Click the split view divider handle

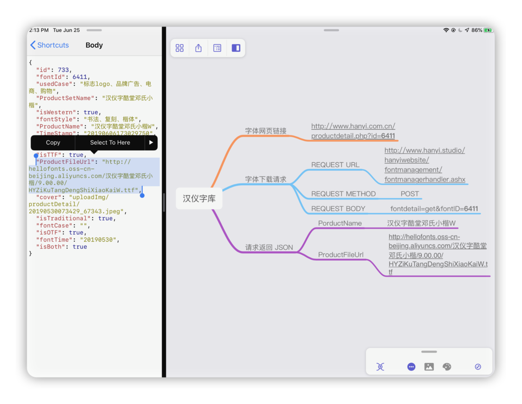(x=164, y=202)
